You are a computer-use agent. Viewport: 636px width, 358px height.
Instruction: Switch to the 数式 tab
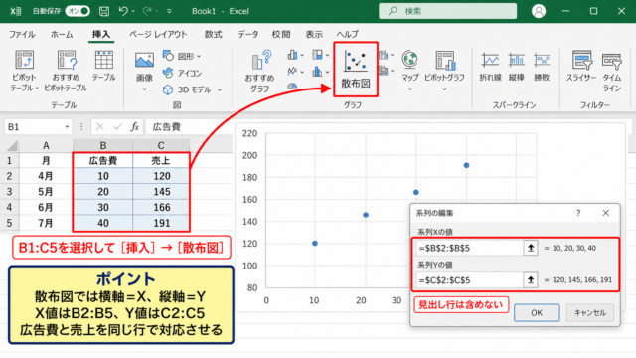pyautogui.click(x=213, y=34)
